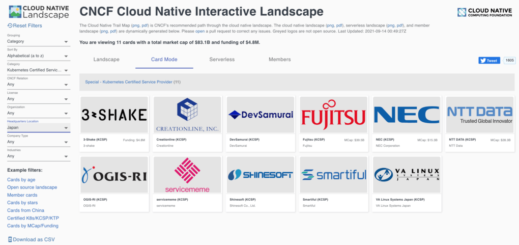Click the serverless landscape pdf link

[x=400, y=25]
